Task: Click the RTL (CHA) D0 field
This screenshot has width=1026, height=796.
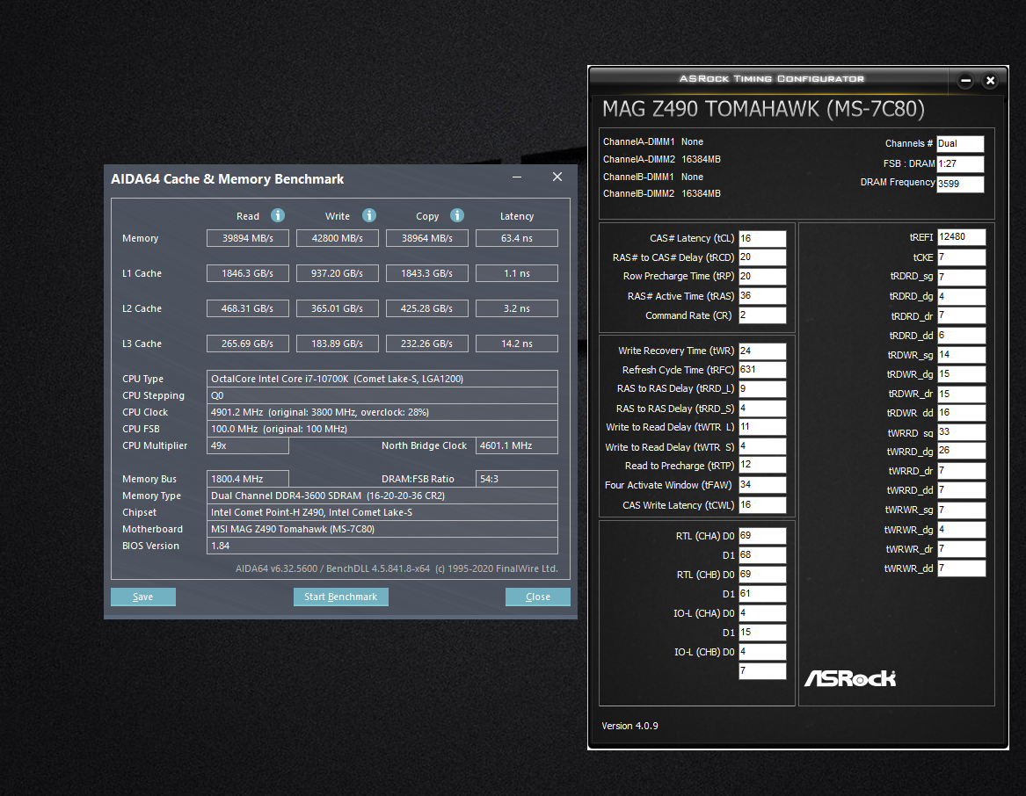Action: (762, 536)
